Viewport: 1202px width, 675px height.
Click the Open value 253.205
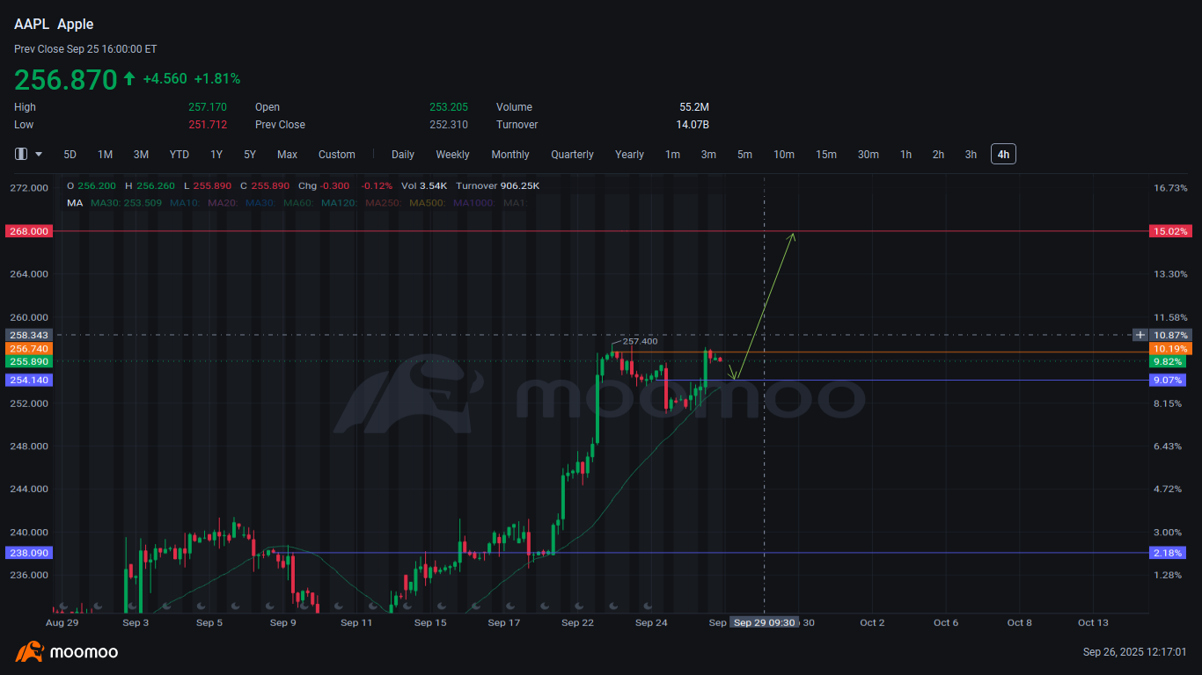[449, 107]
